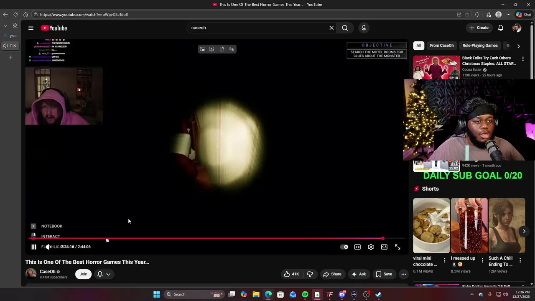Open the Ask AI button
This screenshot has width=535, height=301.
coord(359,274)
